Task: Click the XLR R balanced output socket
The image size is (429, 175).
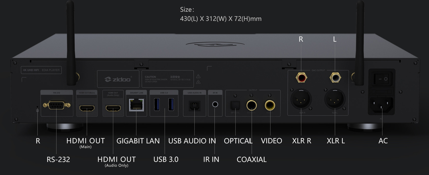Action: [301, 99]
